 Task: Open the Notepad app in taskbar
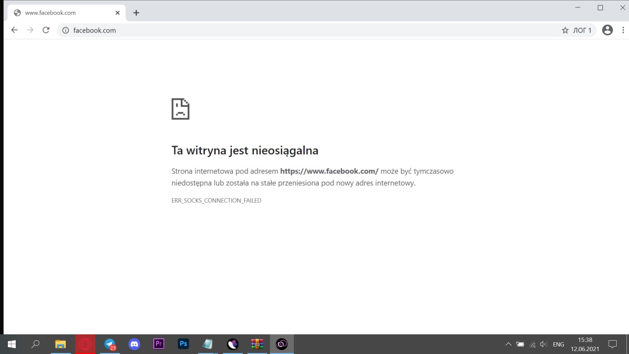tap(208, 344)
